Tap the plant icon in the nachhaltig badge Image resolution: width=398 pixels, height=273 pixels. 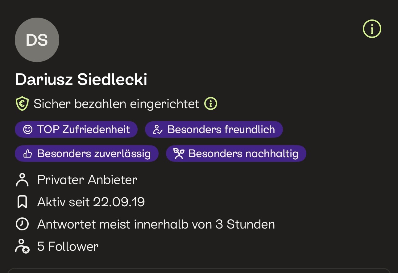pos(179,153)
